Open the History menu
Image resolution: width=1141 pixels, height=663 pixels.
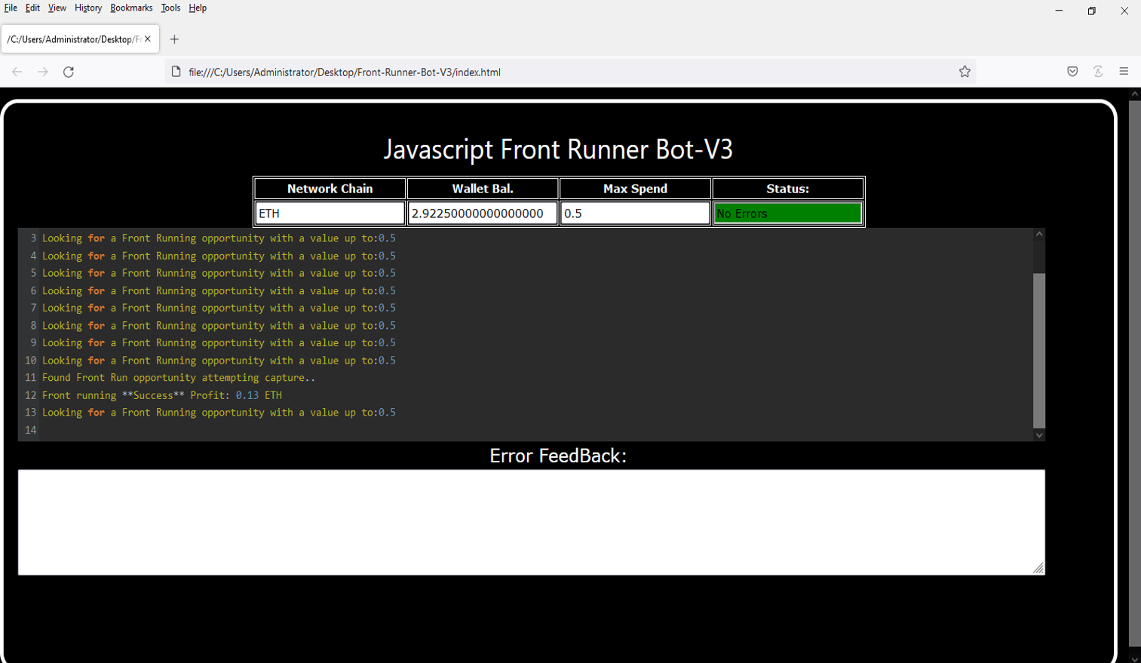click(x=88, y=8)
